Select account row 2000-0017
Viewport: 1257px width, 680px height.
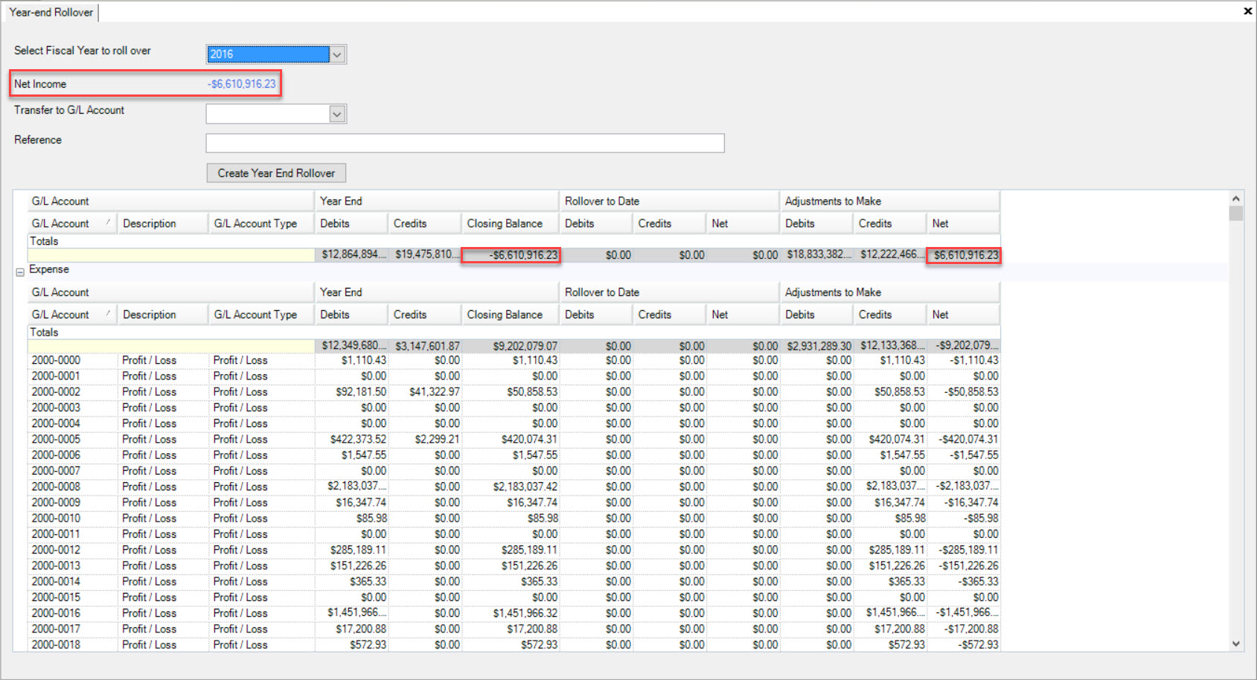coord(514,629)
